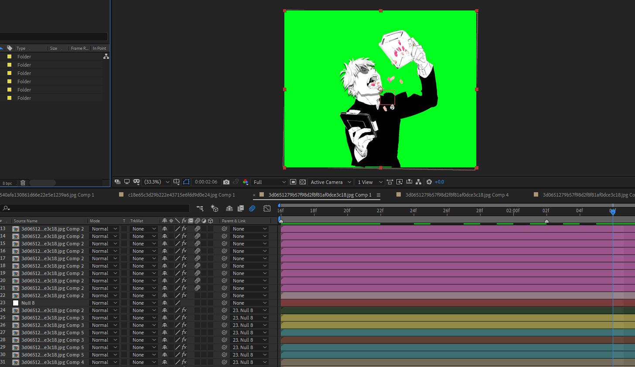Viewport: 635px width, 367px height.
Task: Toggle the Fast Previews region icon
Action: coord(293,182)
